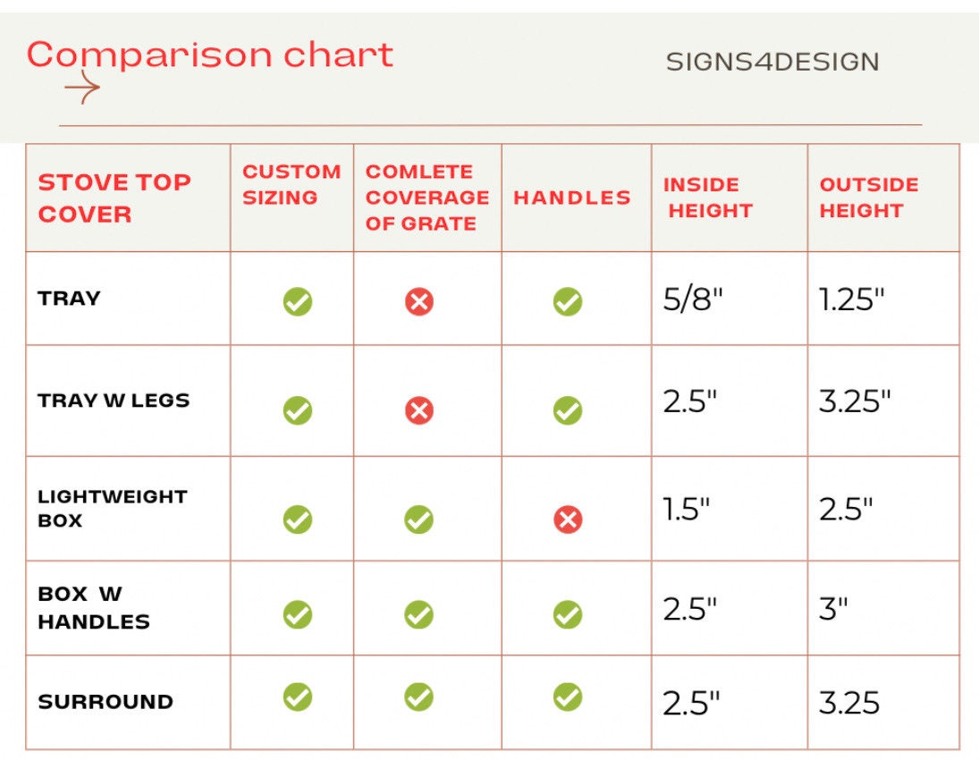Click the Lightweight Box row label
Image resolution: width=979 pixels, height=760 pixels.
tap(112, 508)
